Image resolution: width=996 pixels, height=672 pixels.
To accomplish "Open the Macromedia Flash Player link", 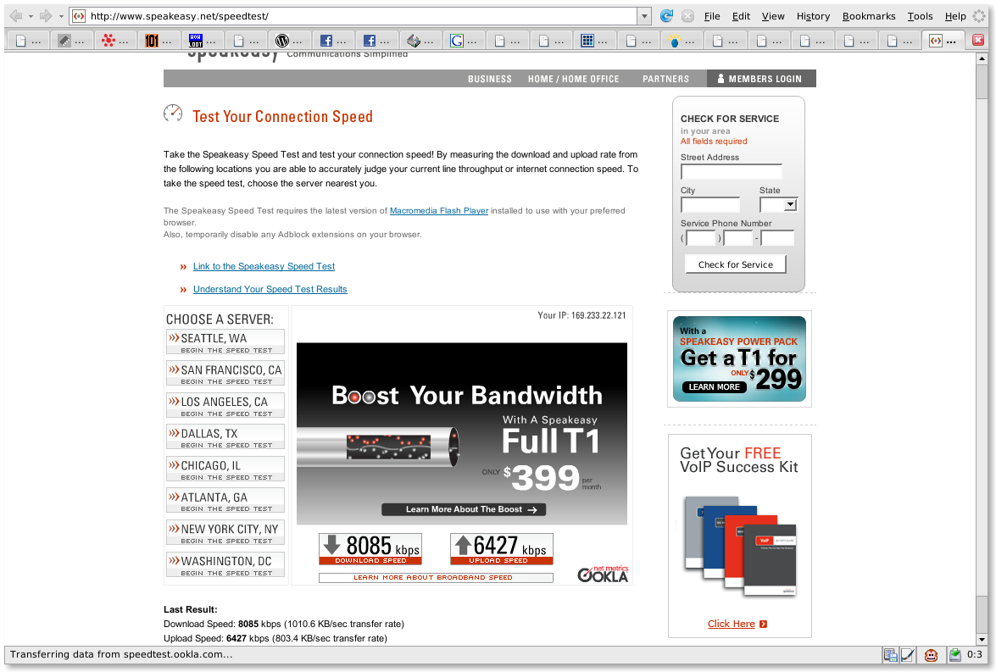I will [x=439, y=211].
